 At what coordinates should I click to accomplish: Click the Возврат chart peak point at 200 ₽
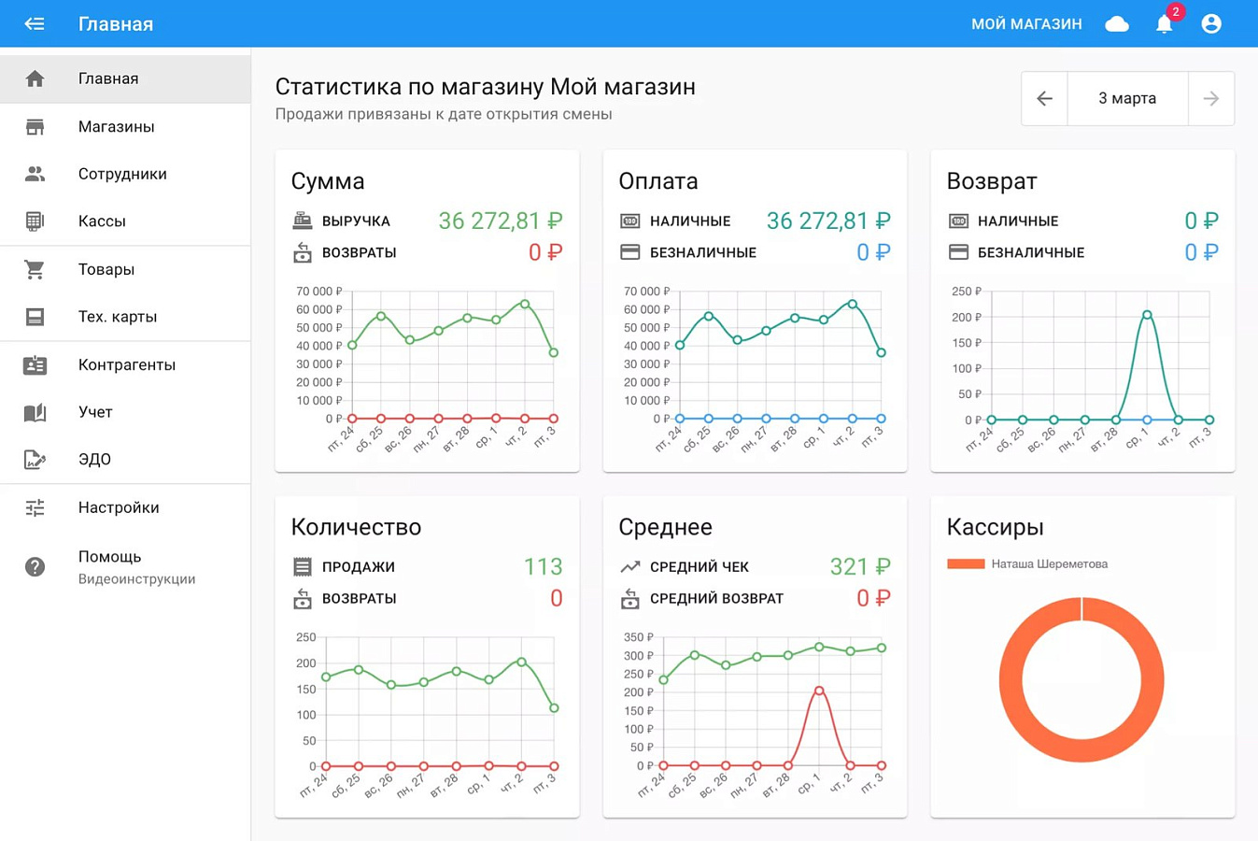click(1147, 315)
